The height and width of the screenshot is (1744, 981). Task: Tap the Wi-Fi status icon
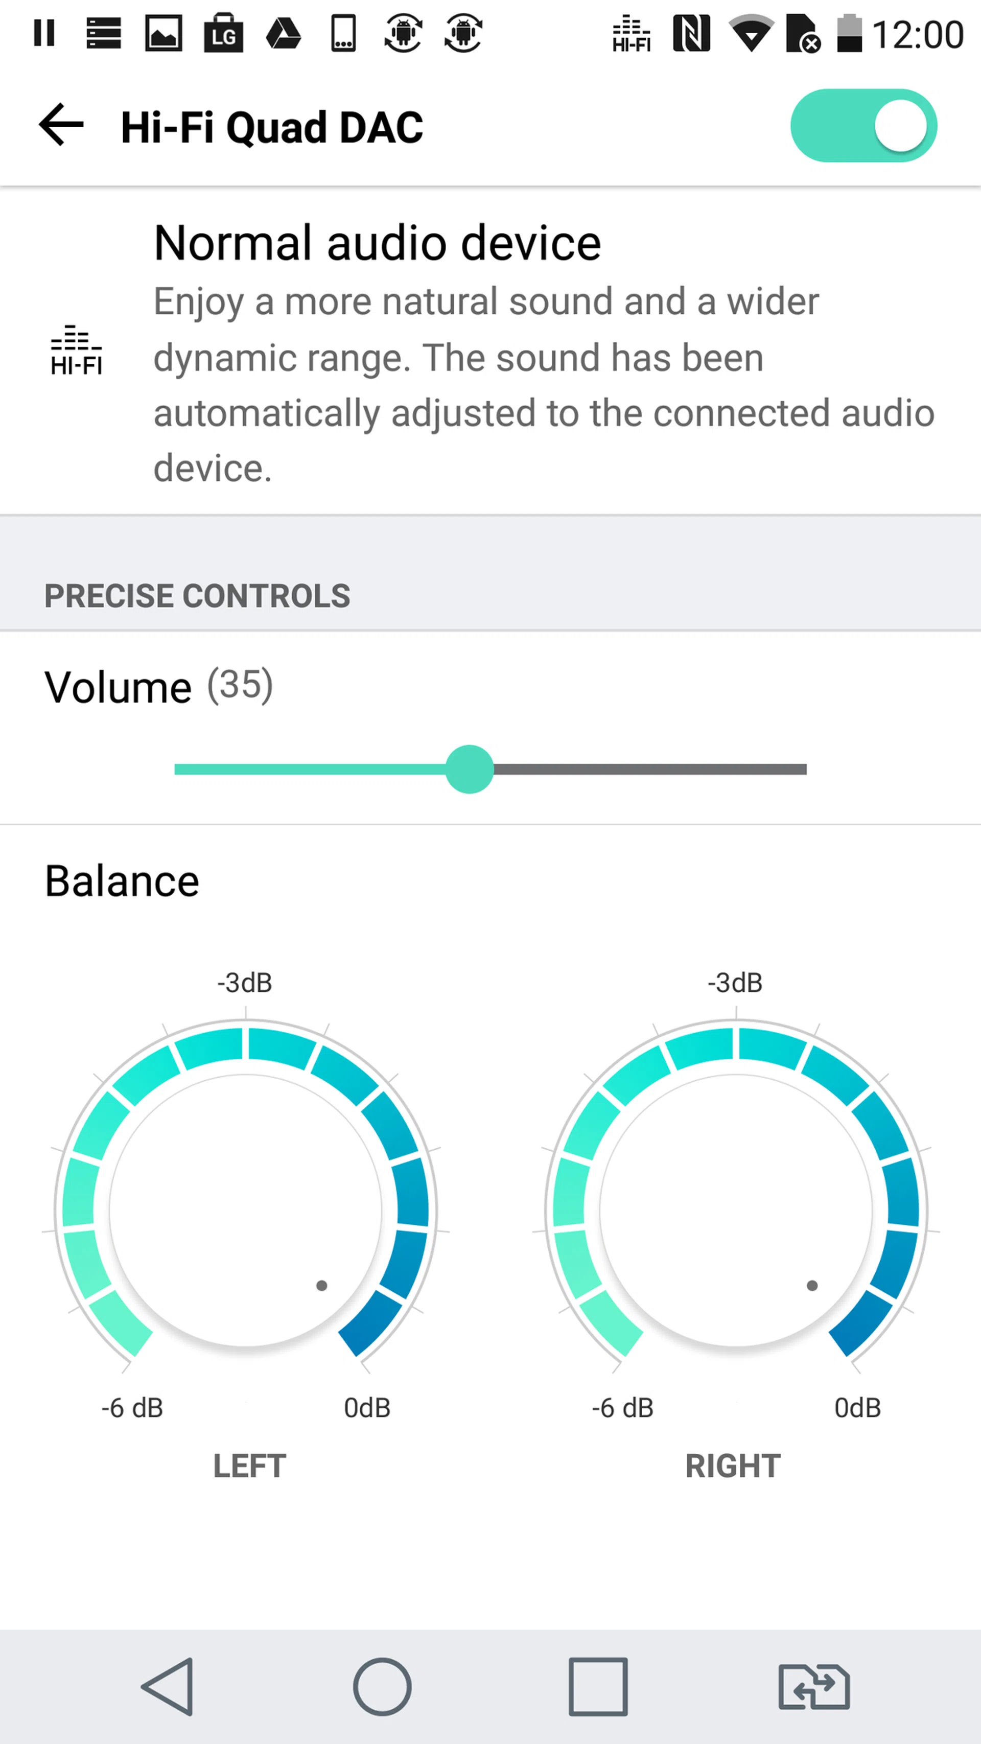[x=751, y=34]
